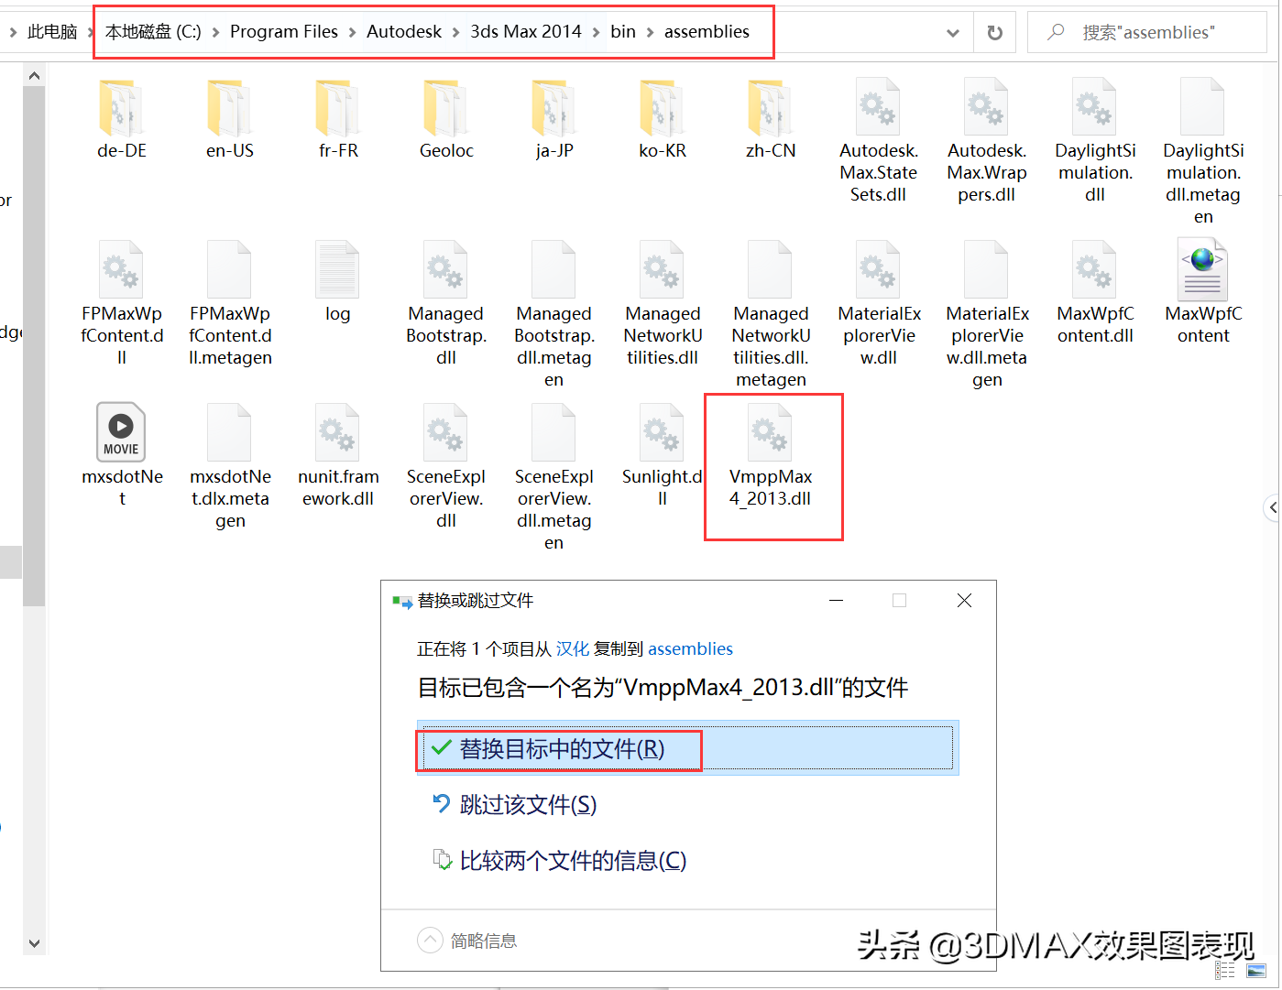Select the ManagedBootstrap.dll file
Image resolution: width=1282 pixels, height=990 pixels.
point(445,270)
